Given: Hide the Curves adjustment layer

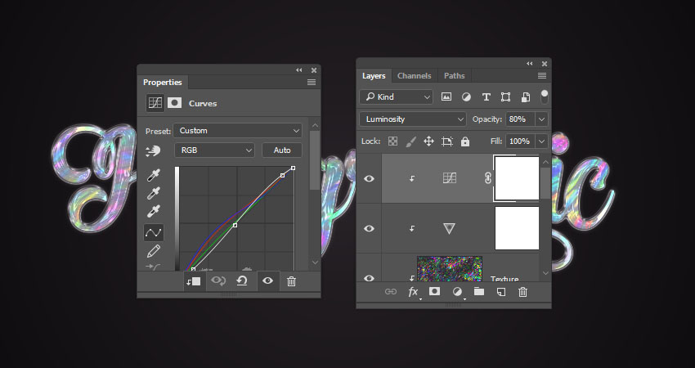Looking at the screenshot, I should point(369,178).
